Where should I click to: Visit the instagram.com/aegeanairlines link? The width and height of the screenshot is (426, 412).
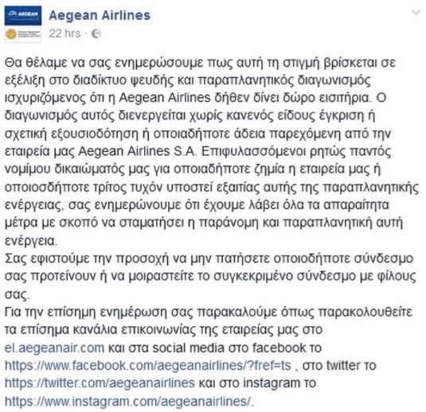click(128, 401)
